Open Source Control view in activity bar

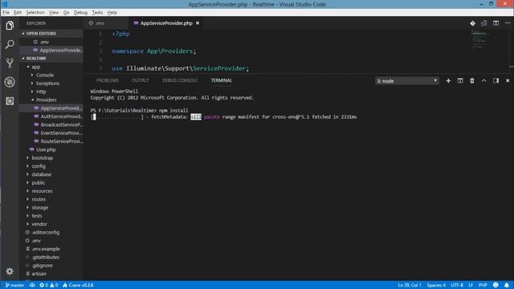10,63
